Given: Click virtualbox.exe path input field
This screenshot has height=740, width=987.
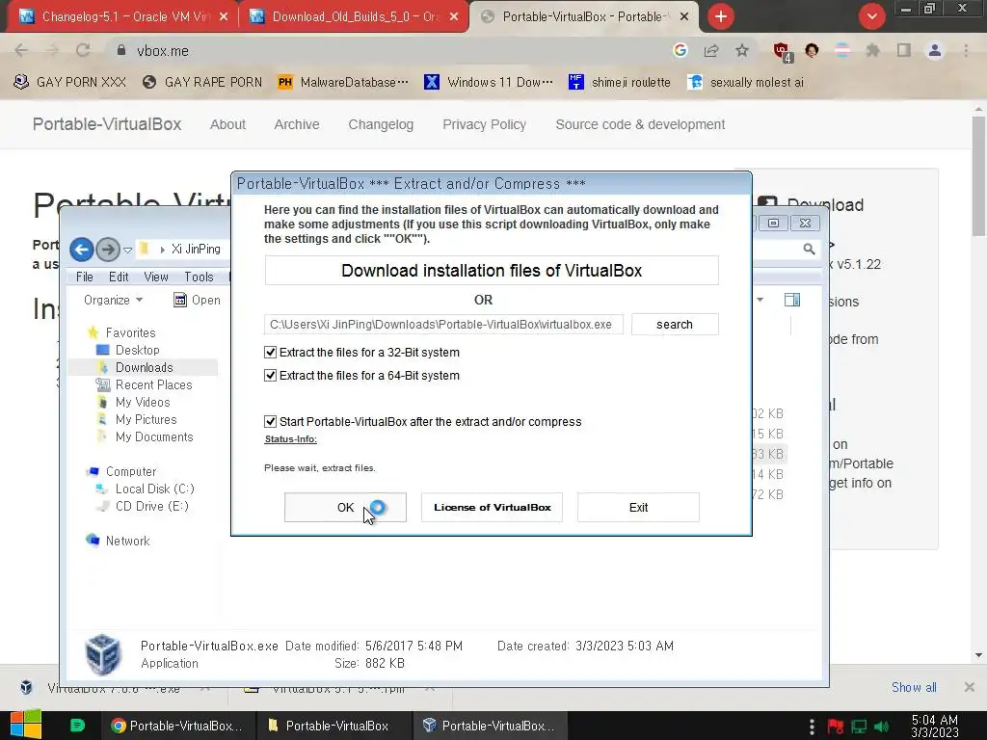Looking at the screenshot, I should (x=443, y=324).
